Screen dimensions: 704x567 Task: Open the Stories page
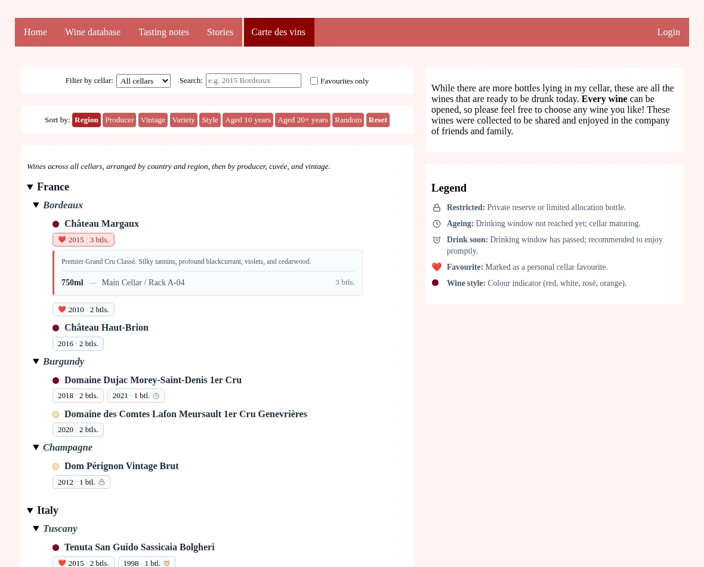click(x=220, y=32)
